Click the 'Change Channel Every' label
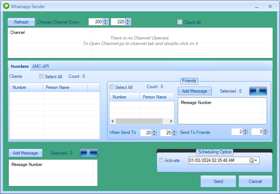Image resolution: width=280 pixels, height=194 pixels. point(59,22)
